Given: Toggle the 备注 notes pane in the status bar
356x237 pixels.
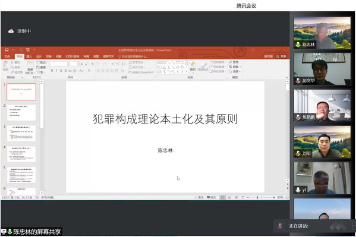Looking at the screenshot, I should point(199,197).
